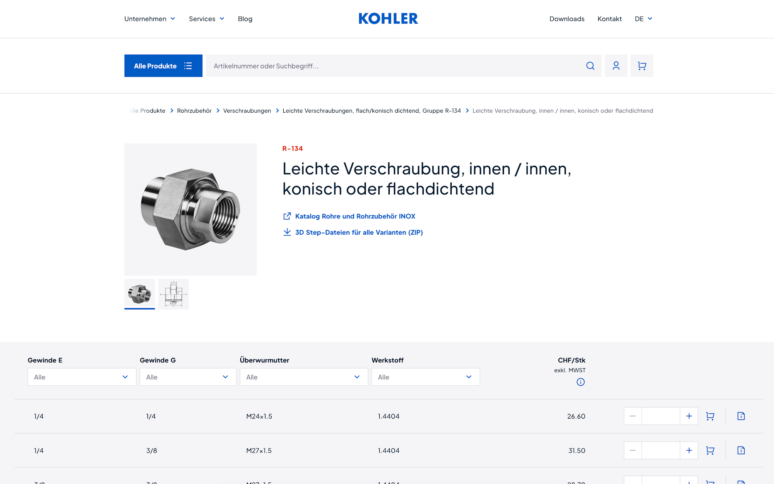Select the product photo thumbnail

click(x=140, y=294)
